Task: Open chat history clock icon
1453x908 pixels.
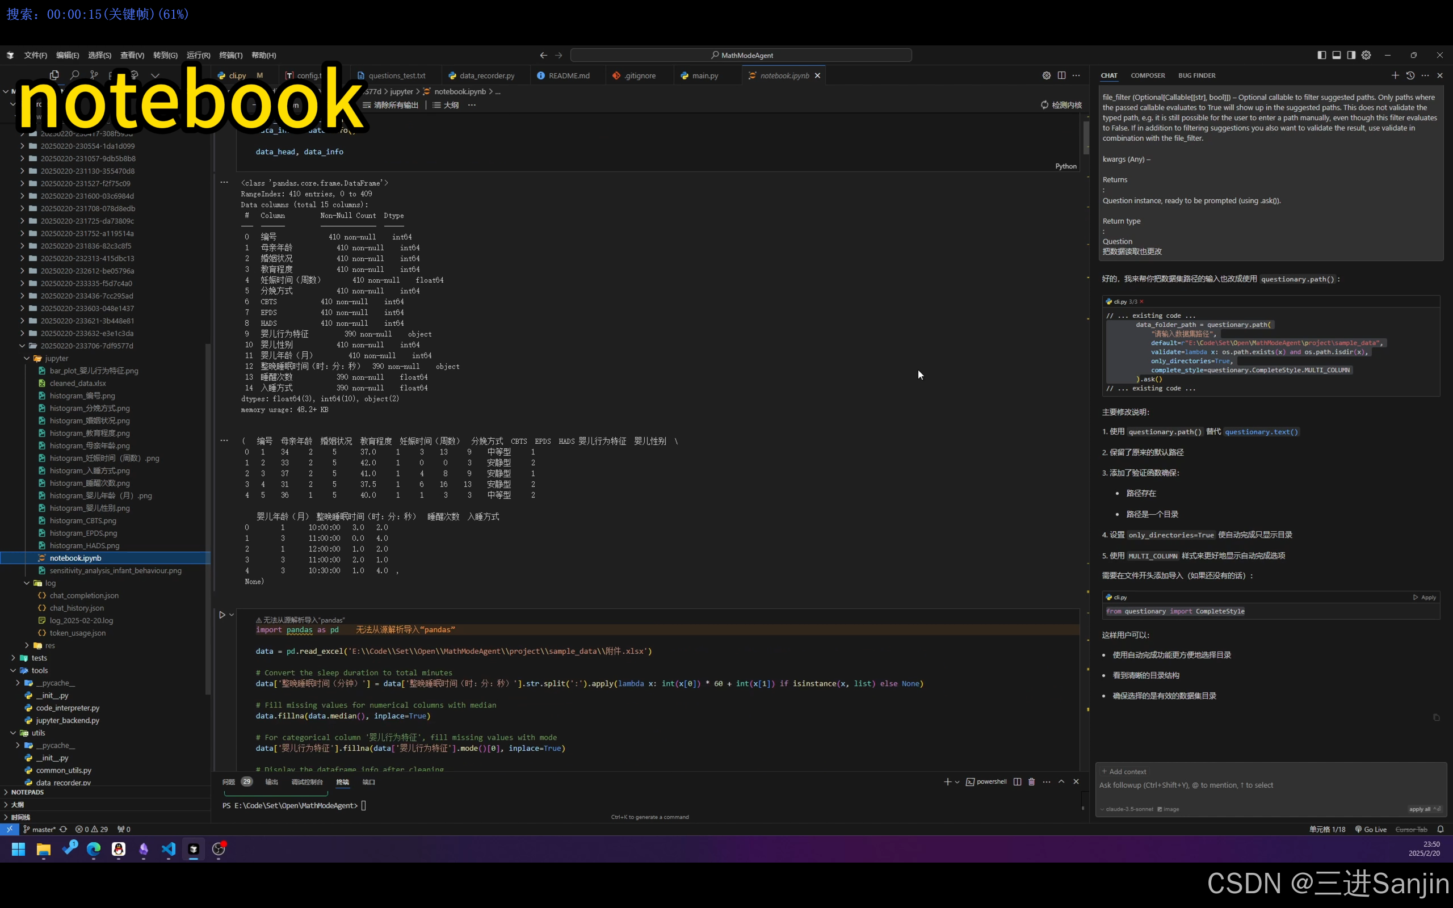Action: pos(1410,75)
